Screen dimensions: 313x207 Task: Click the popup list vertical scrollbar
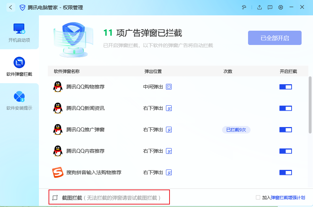pos(310,105)
